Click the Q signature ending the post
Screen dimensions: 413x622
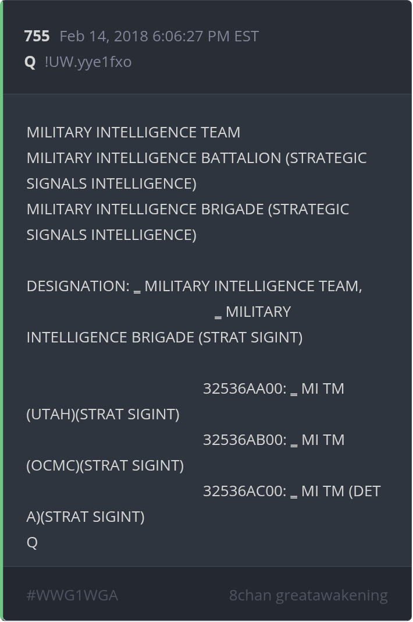pos(32,542)
